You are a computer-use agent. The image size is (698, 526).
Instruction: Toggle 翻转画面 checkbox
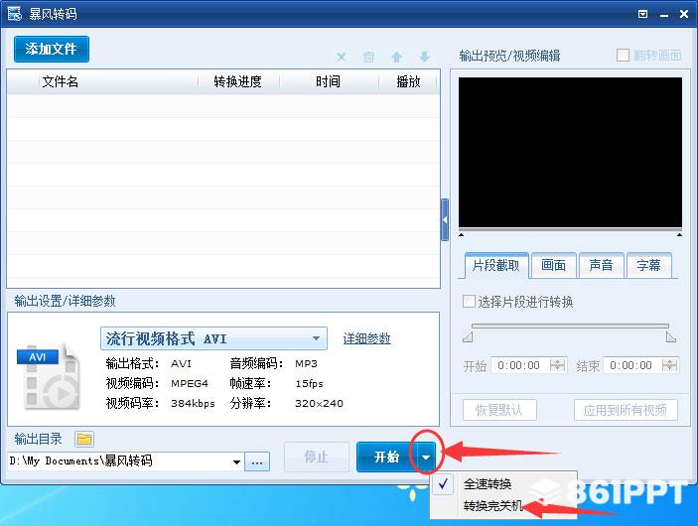(x=623, y=56)
